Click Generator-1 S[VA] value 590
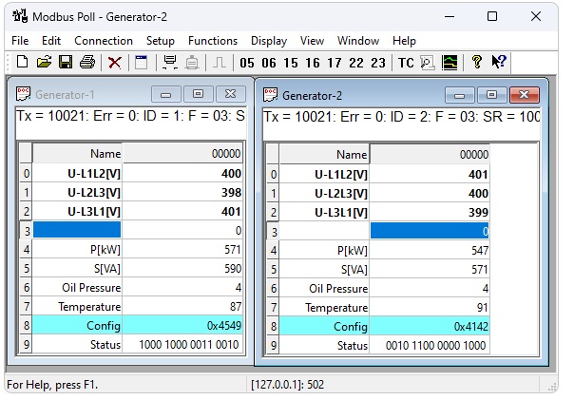 tap(182, 268)
